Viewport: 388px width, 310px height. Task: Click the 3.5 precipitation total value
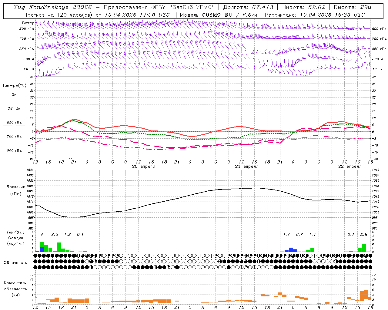tap(54, 235)
